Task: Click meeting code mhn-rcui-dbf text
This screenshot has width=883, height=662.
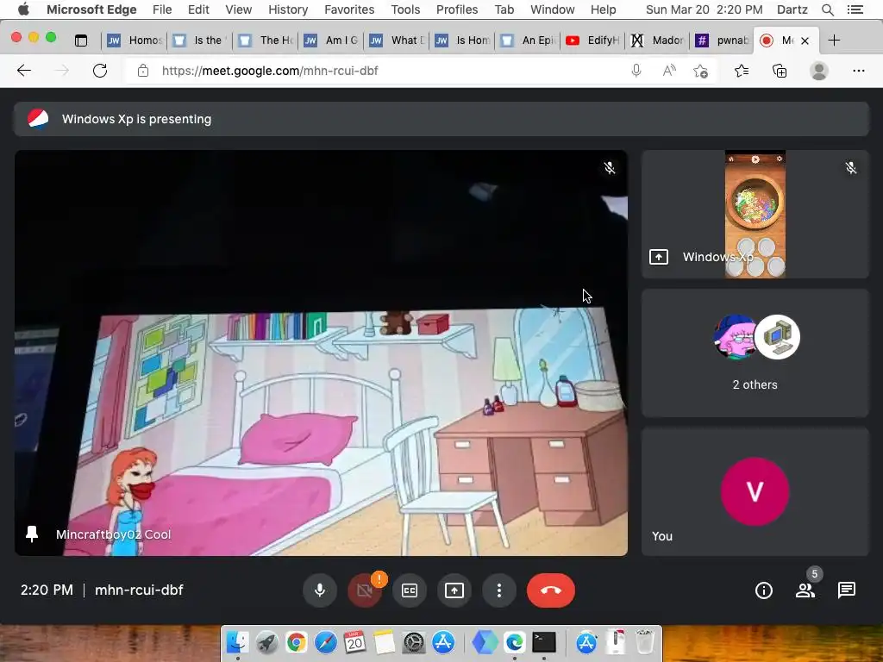Action: click(139, 590)
